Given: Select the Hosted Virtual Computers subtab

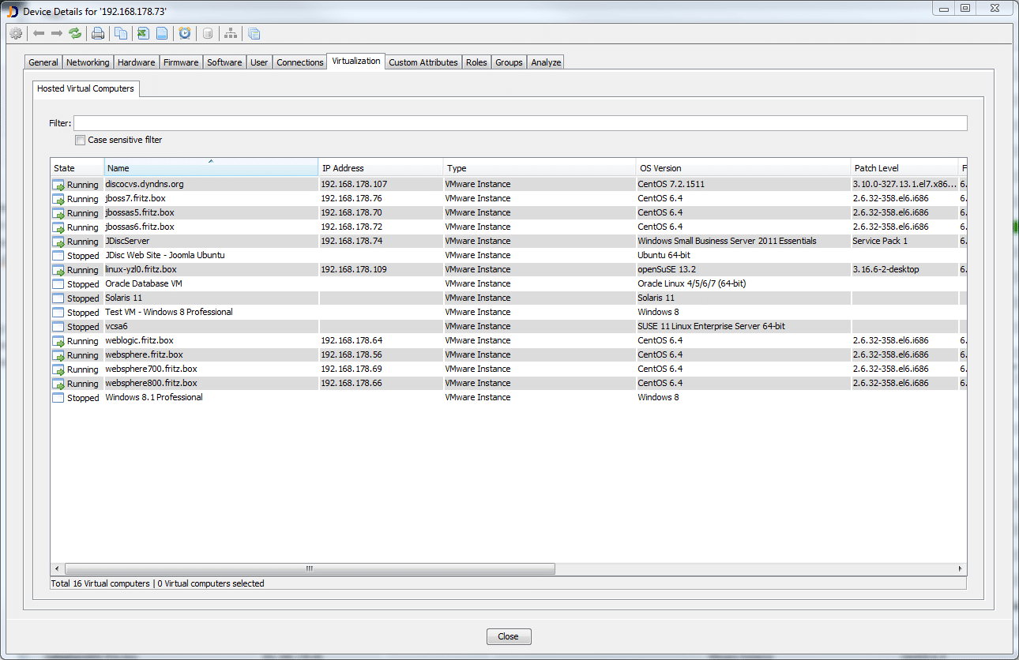Looking at the screenshot, I should [85, 88].
